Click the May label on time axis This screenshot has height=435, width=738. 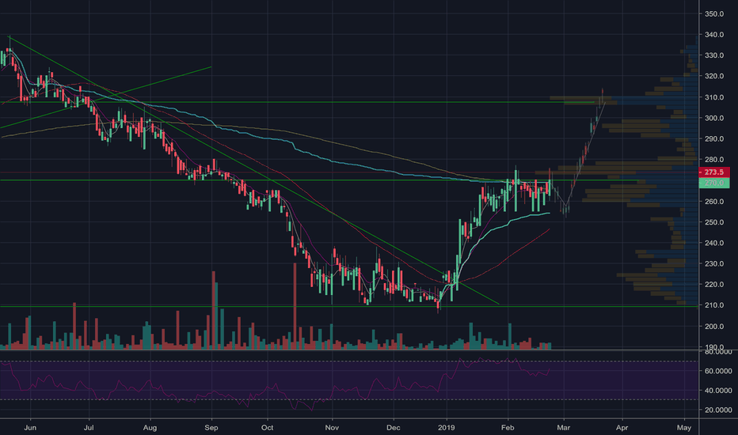pos(684,427)
